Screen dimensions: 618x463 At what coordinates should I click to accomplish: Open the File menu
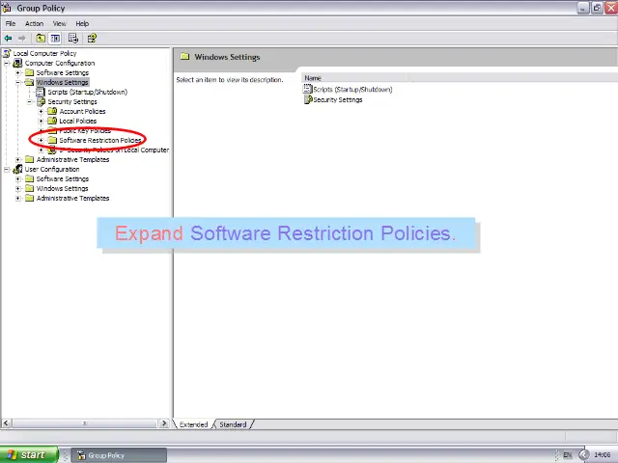pyautogui.click(x=11, y=23)
